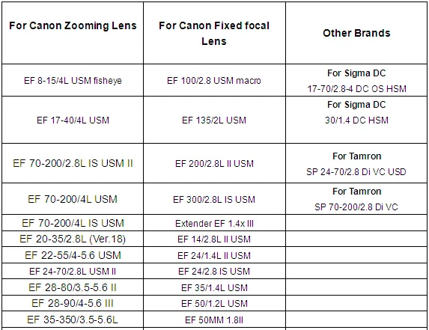The image size is (429, 330).
Task: Select the EF 28-80/3.5-5.6 II cell
Action: pyautogui.click(x=73, y=287)
